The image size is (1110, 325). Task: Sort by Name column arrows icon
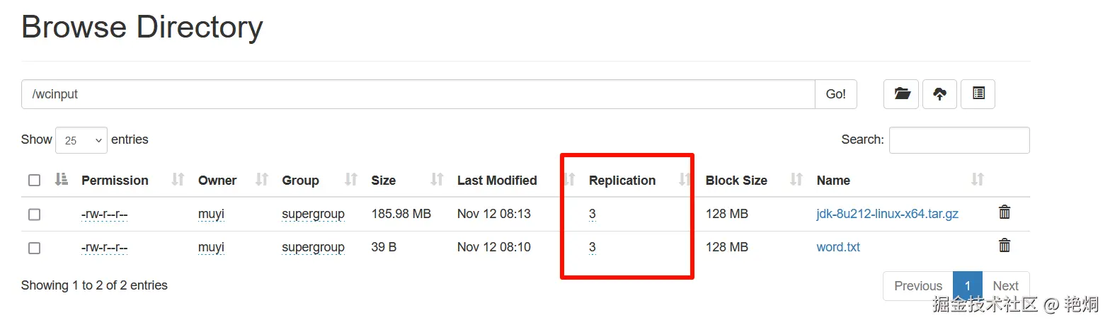point(978,180)
